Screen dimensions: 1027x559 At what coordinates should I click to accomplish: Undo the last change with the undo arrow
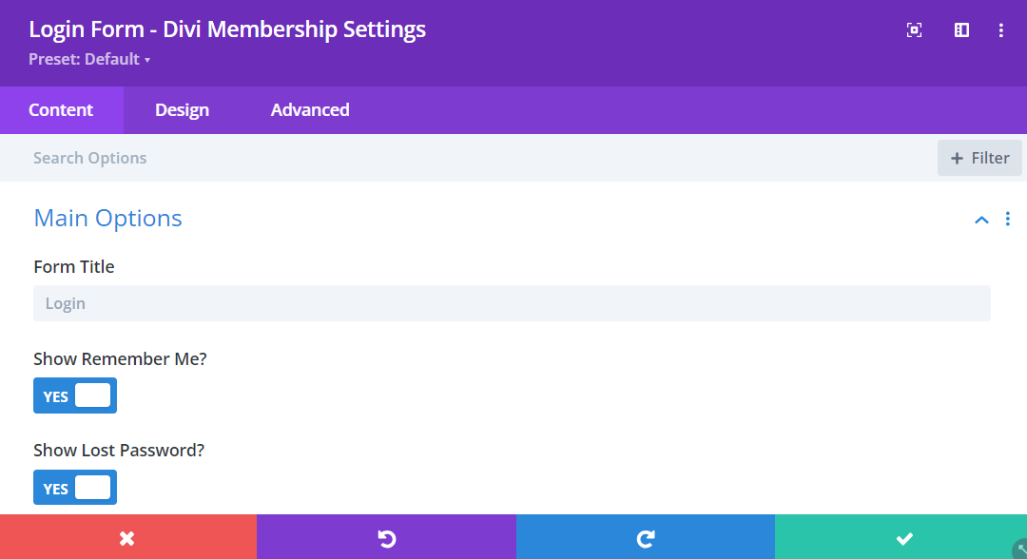pos(385,537)
